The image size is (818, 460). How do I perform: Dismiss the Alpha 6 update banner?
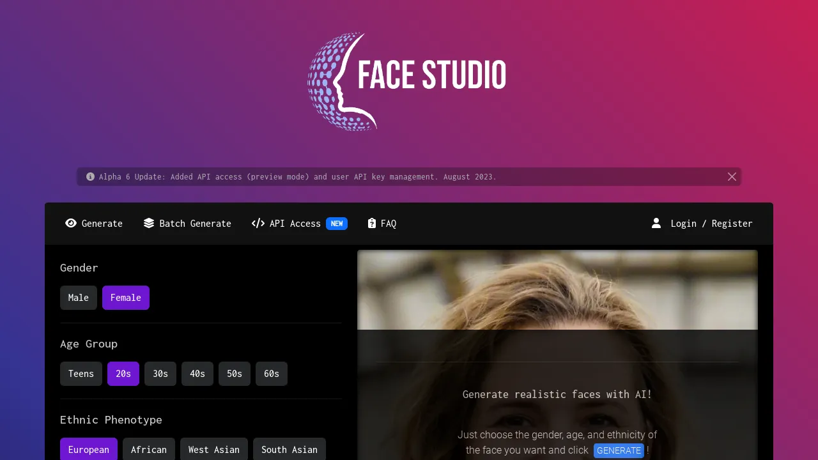click(732, 176)
